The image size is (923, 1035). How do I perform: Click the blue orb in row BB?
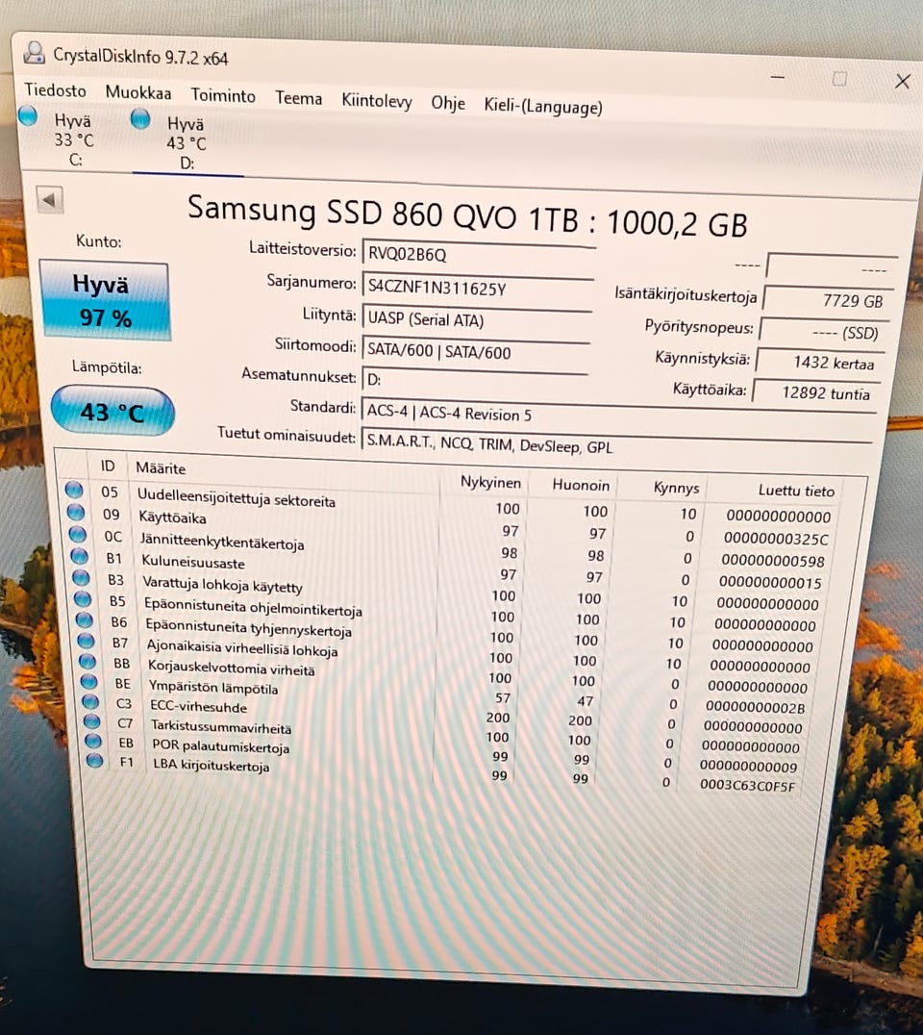pos(87,661)
